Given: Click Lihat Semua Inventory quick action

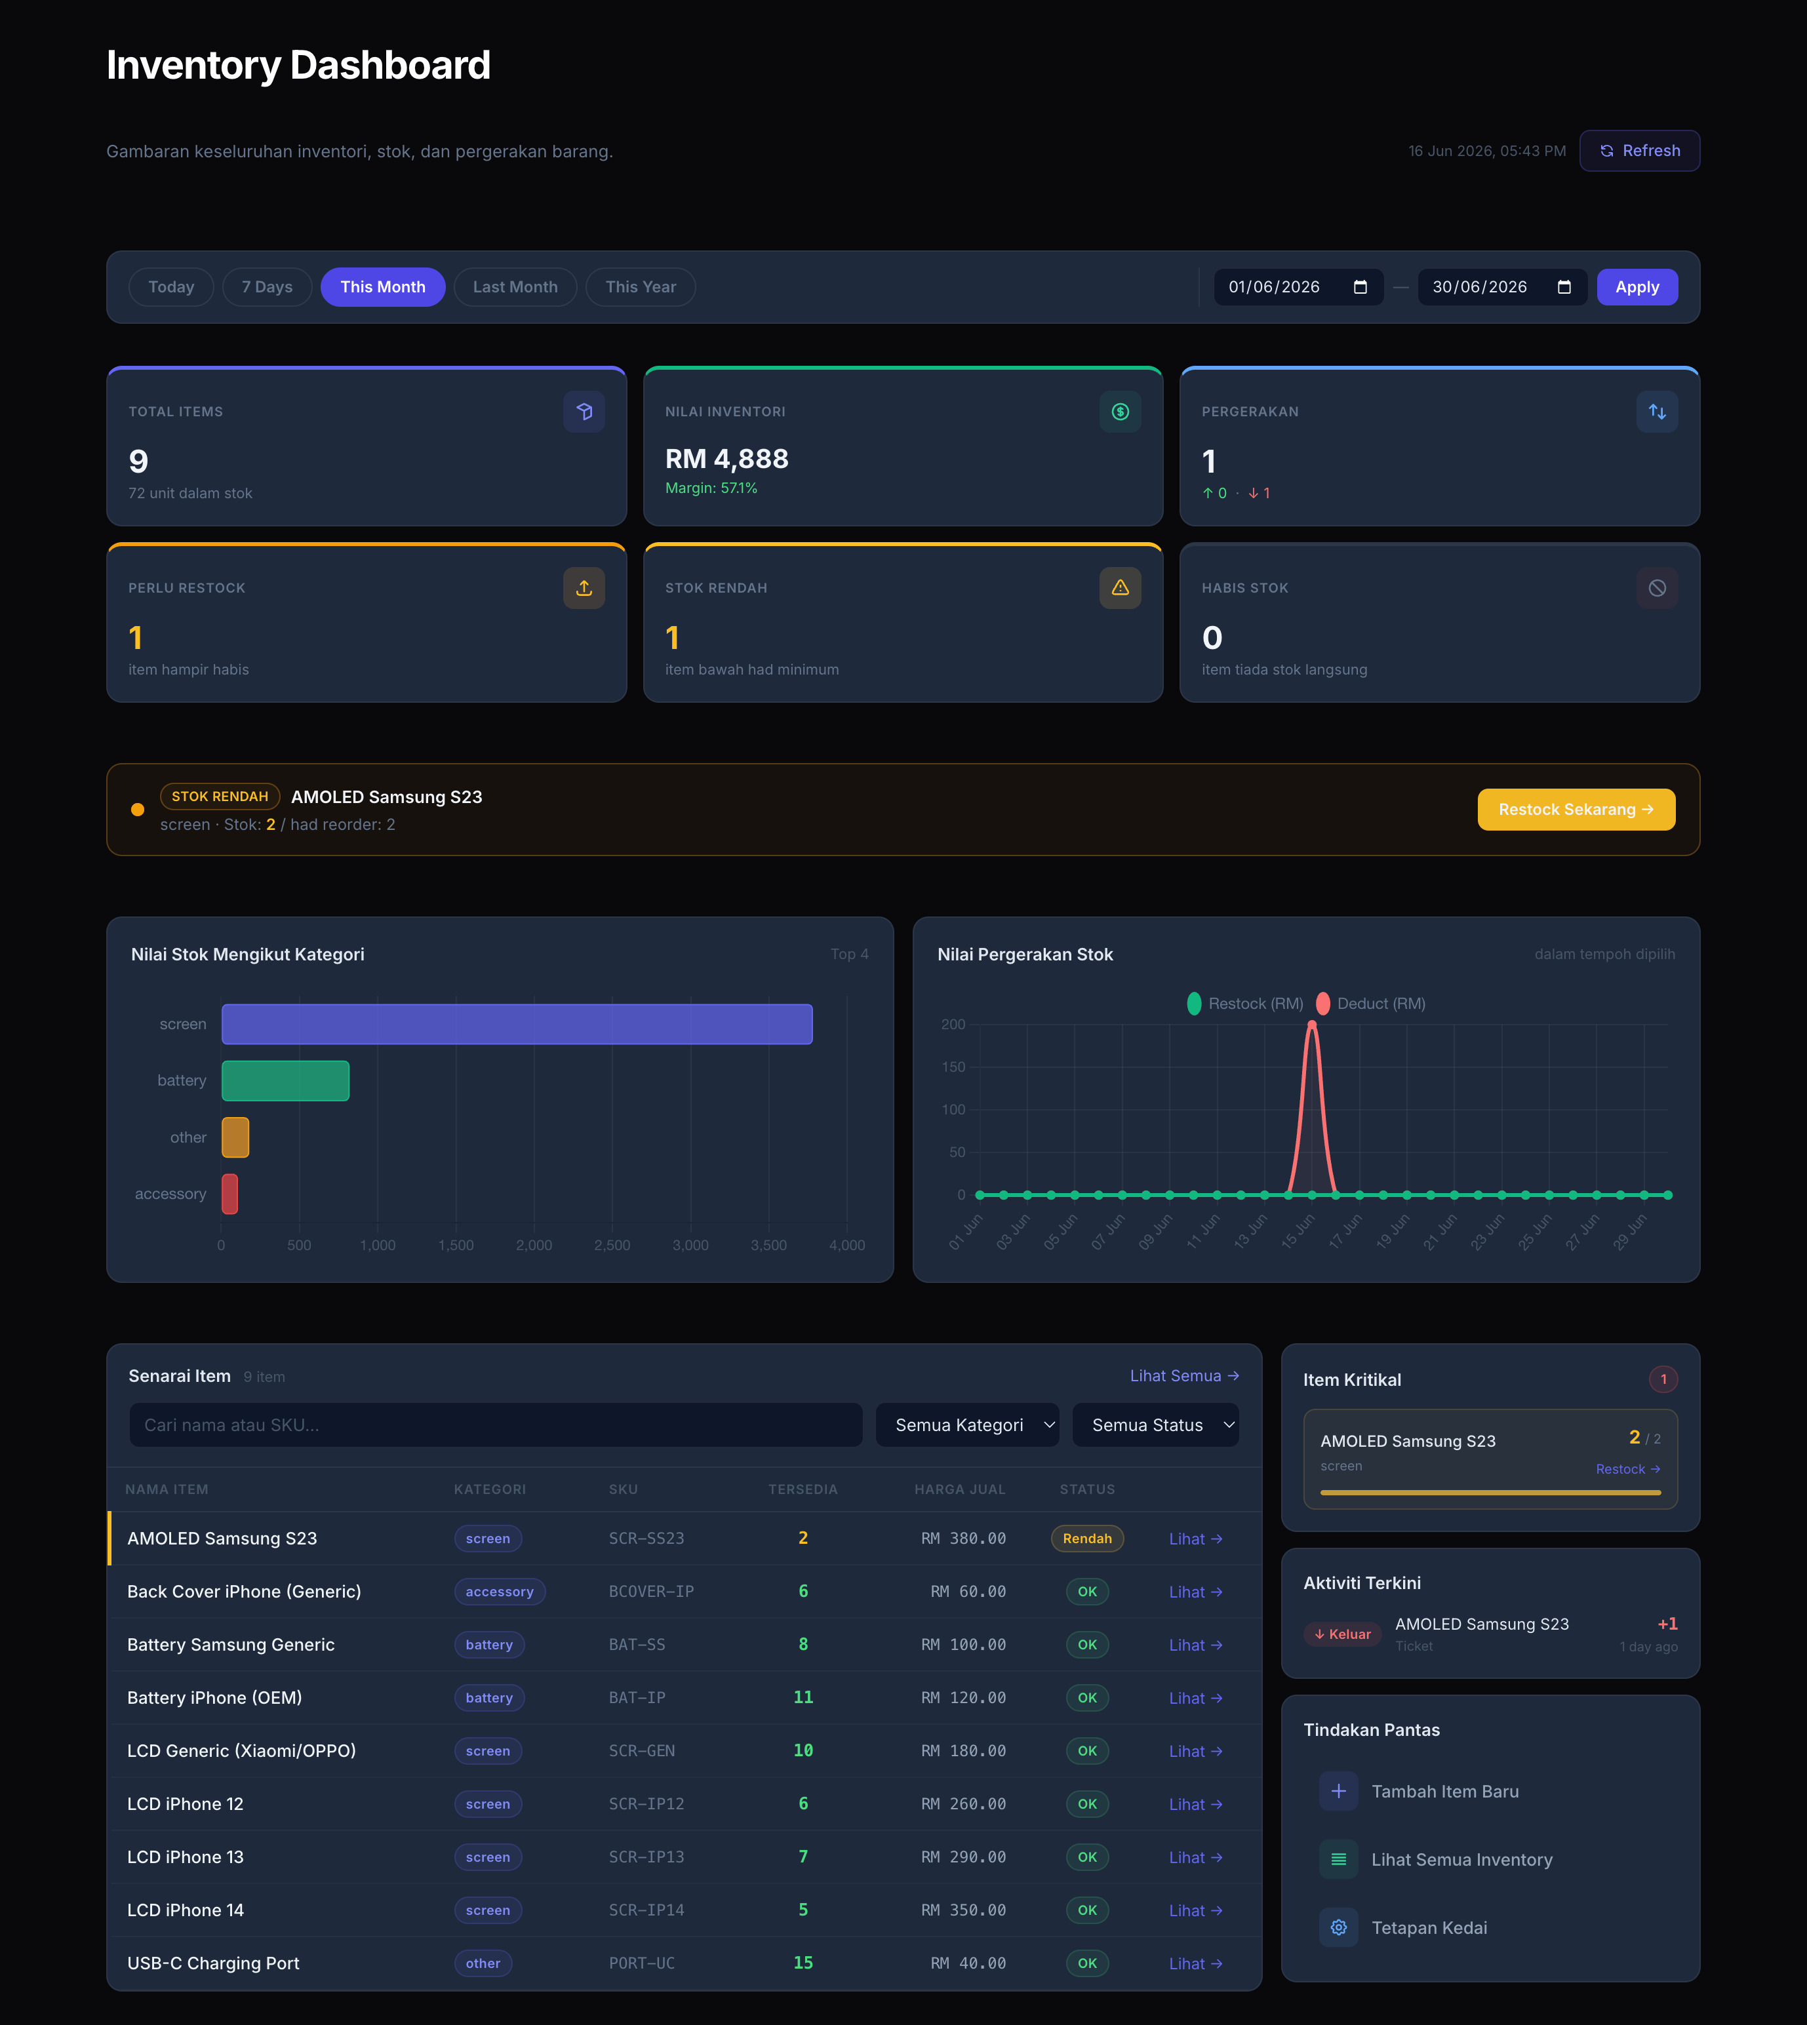Looking at the screenshot, I should (1490, 1859).
